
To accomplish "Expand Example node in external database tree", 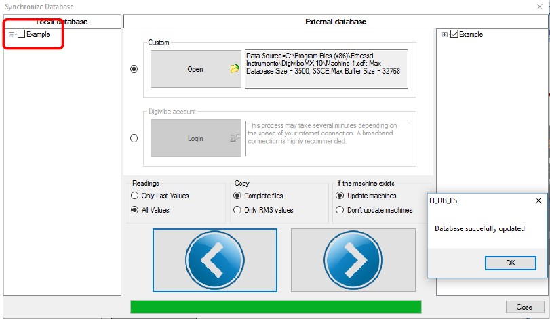I will (x=445, y=35).
